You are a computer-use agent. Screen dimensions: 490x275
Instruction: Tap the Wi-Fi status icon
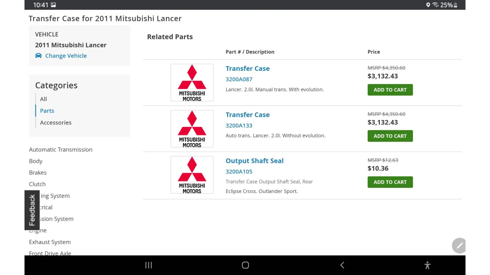pos(435,5)
